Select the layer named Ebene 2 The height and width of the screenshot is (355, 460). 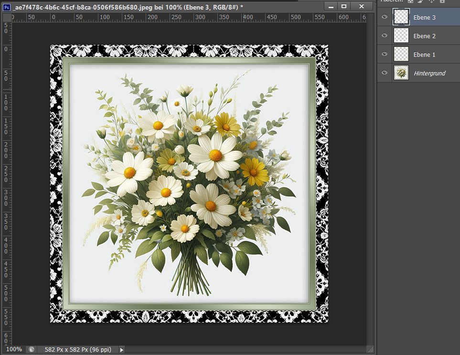point(425,36)
